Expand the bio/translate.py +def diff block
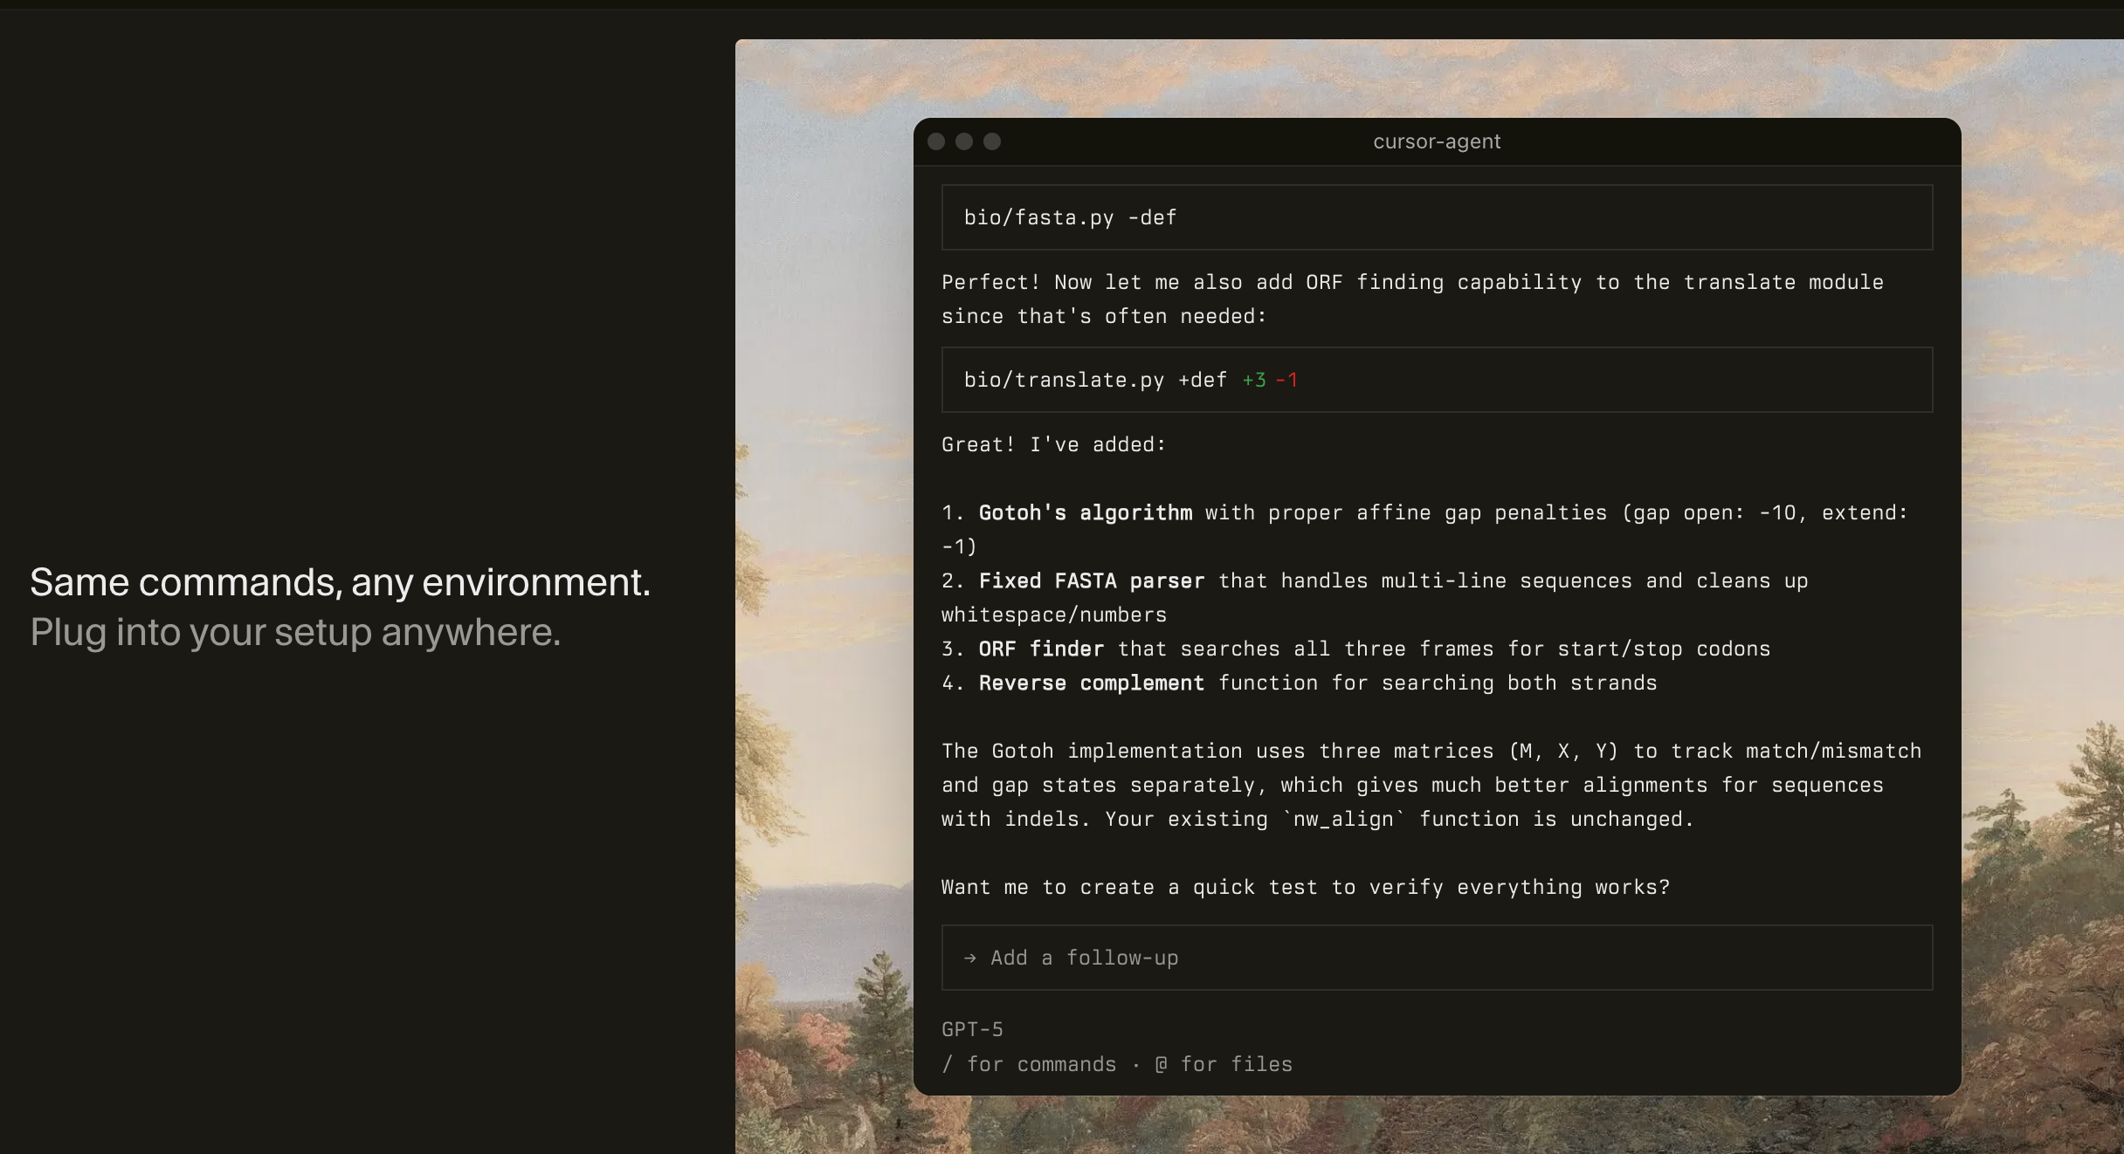The image size is (2124, 1154). click(1094, 380)
